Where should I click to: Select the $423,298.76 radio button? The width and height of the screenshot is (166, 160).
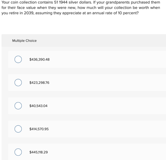18,83
